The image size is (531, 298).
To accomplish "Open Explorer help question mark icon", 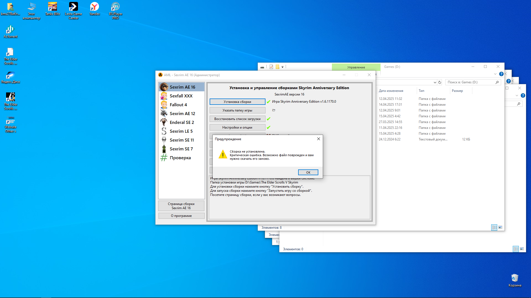I will [501, 74].
